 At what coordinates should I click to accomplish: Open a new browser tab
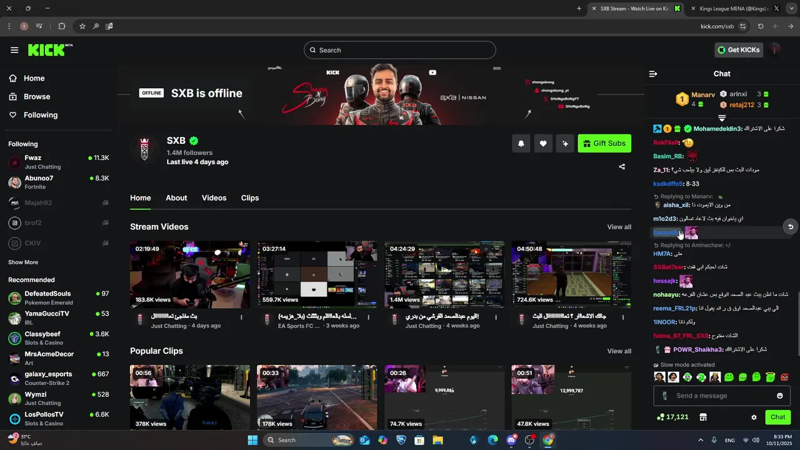(x=579, y=9)
